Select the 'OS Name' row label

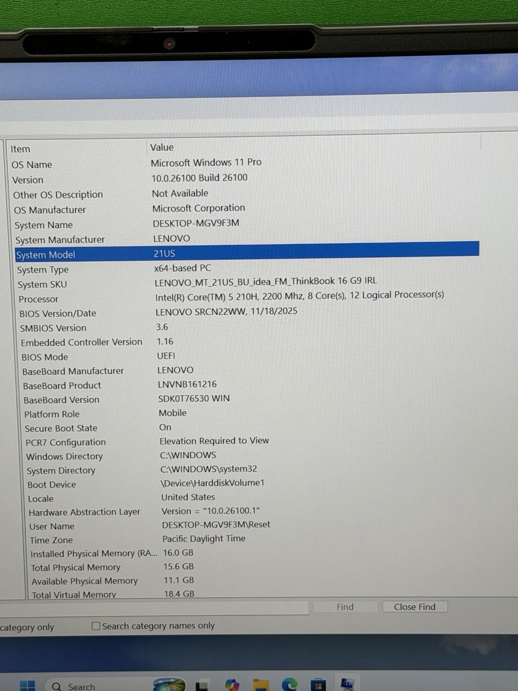[x=32, y=165]
